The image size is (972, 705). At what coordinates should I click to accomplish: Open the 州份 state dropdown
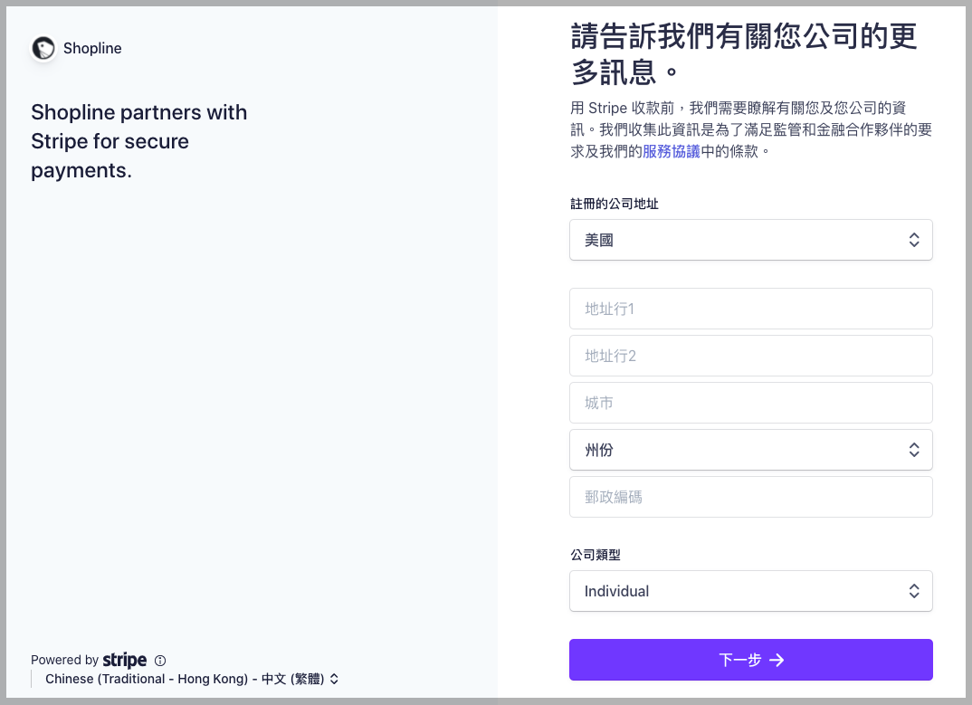pyautogui.click(x=751, y=449)
